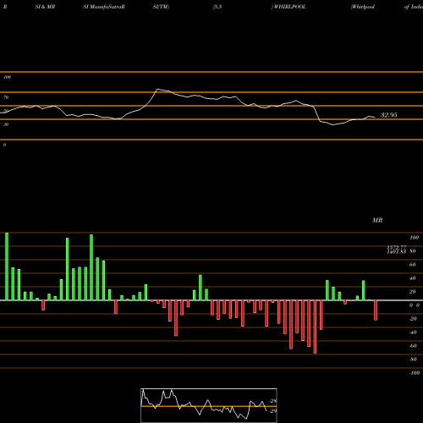The height and width of the screenshot is (423, 423).
Task: Click the RSI value label 32.95
Action: coord(389,115)
